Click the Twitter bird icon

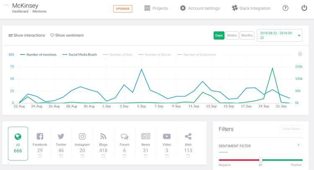coord(61,137)
